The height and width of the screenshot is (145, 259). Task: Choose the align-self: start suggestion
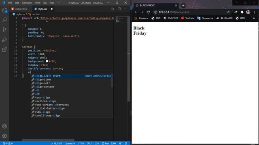pyautogui.click(x=72, y=76)
